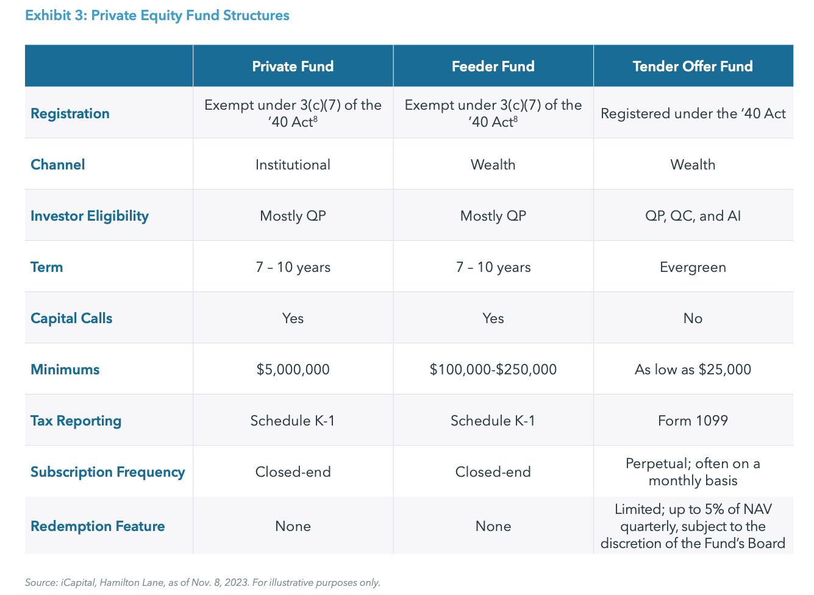Select the 'QP, QC, and AI' cell
The height and width of the screenshot is (595, 814).
click(693, 216)
